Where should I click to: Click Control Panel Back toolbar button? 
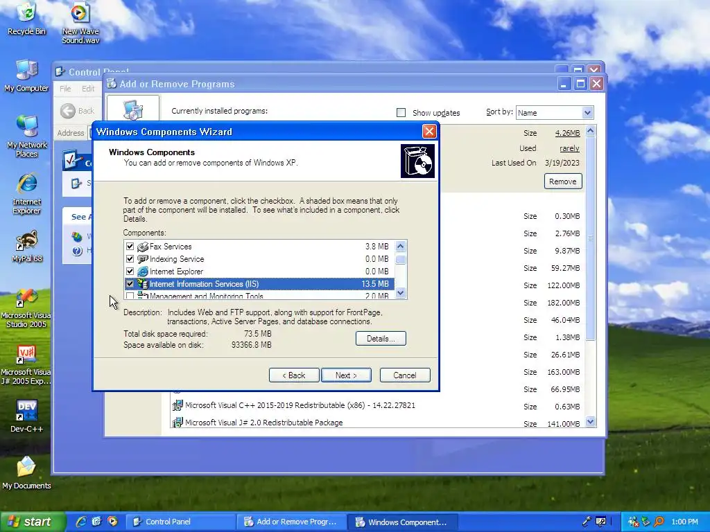pos(78,111)
